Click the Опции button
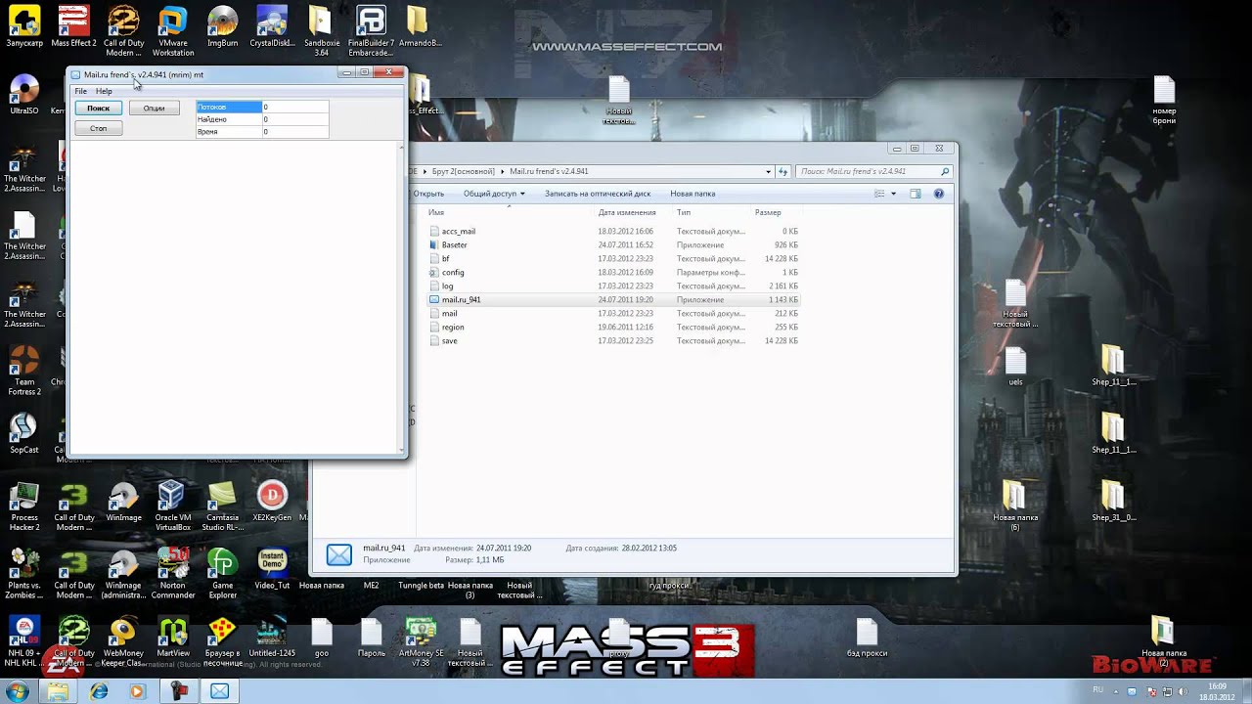 coord(155,109)
